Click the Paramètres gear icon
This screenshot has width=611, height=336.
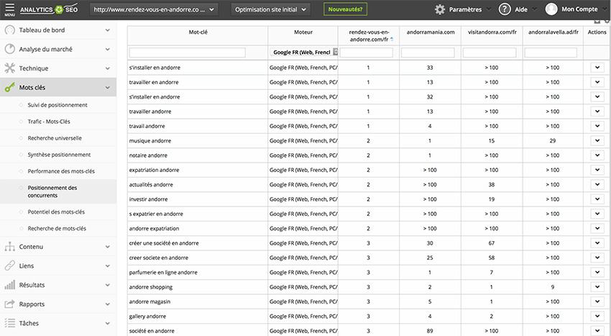tap(440, 9)
